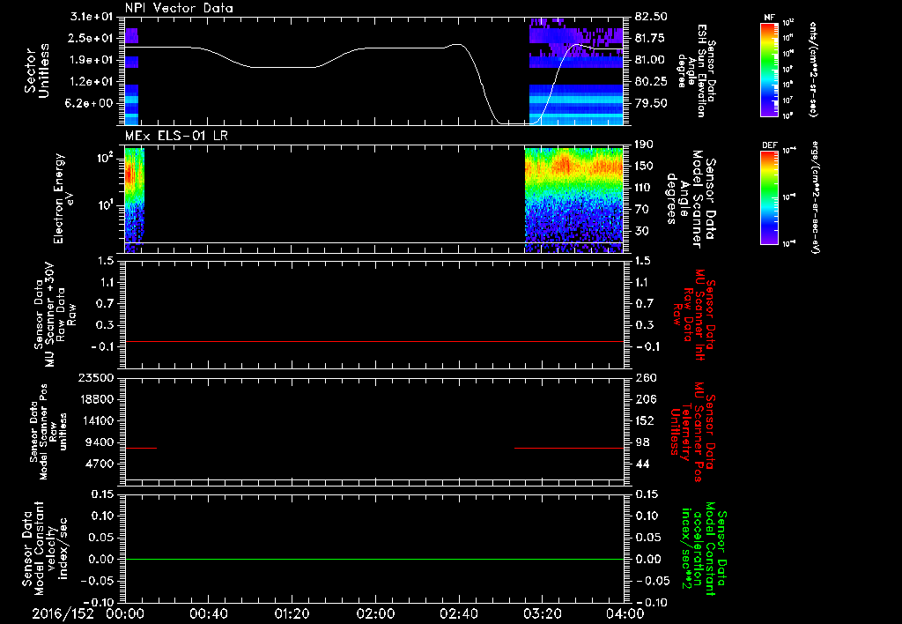Click the 44 telemetry tick value
The width and height of the screenshot is (902, 624).
point(642,464)
